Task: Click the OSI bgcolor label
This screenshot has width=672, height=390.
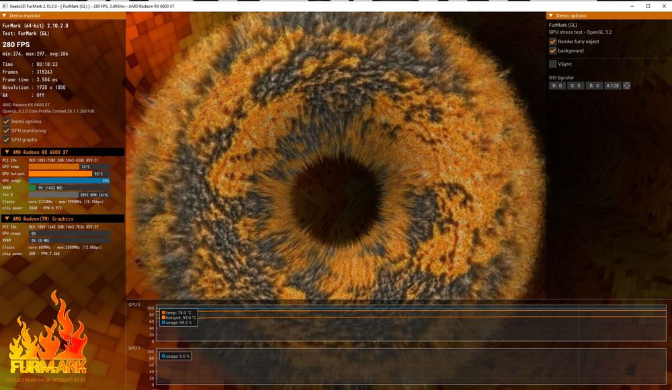Action: [x=561, y=77]
